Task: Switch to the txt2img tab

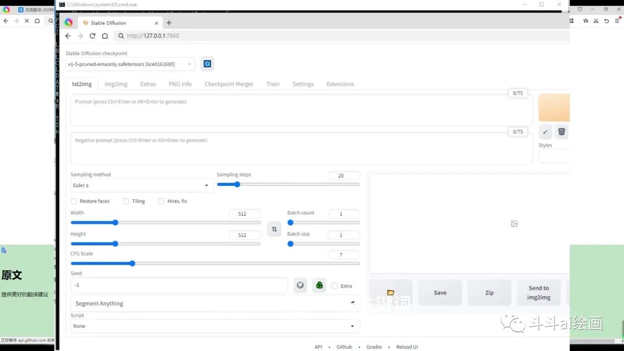Action: click(x=82, y=84)
